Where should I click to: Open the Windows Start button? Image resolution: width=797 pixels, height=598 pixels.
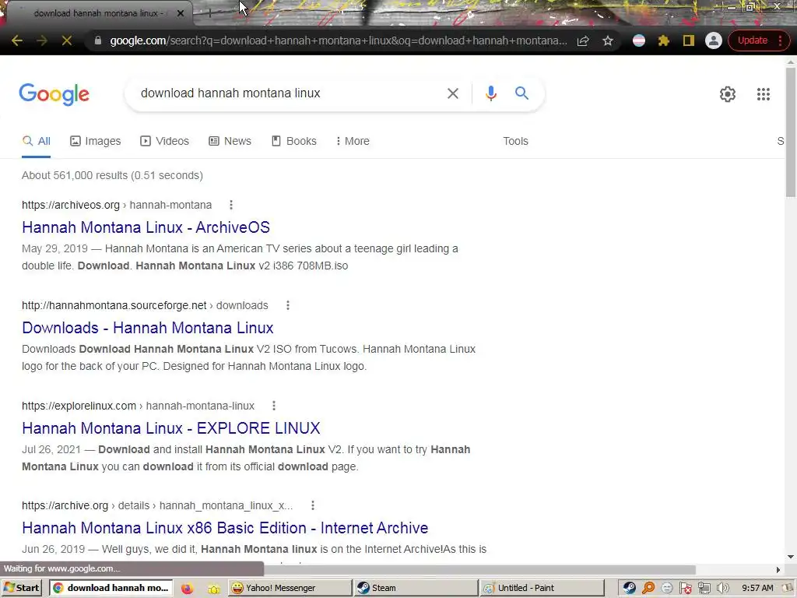[22, 588]
